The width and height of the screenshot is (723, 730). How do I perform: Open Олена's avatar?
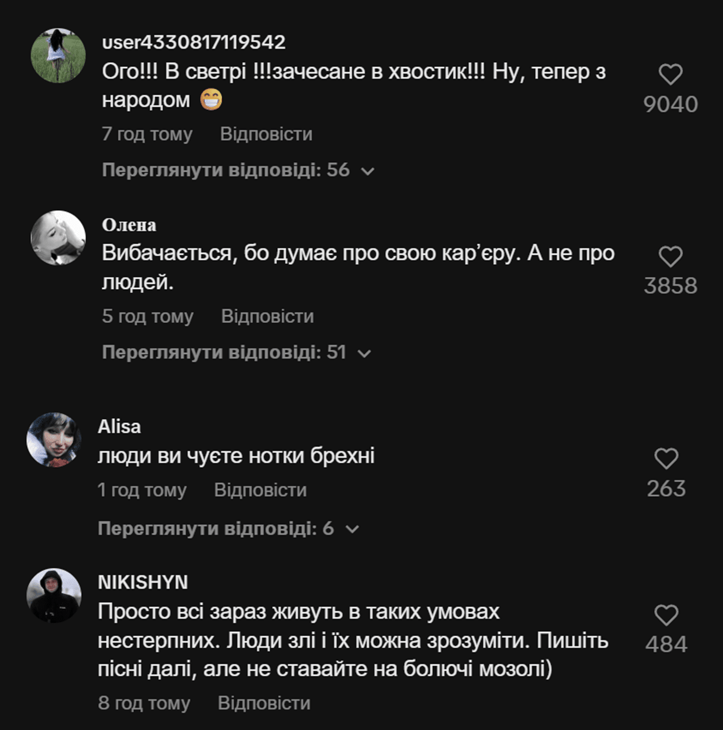[x=58, y=238]
